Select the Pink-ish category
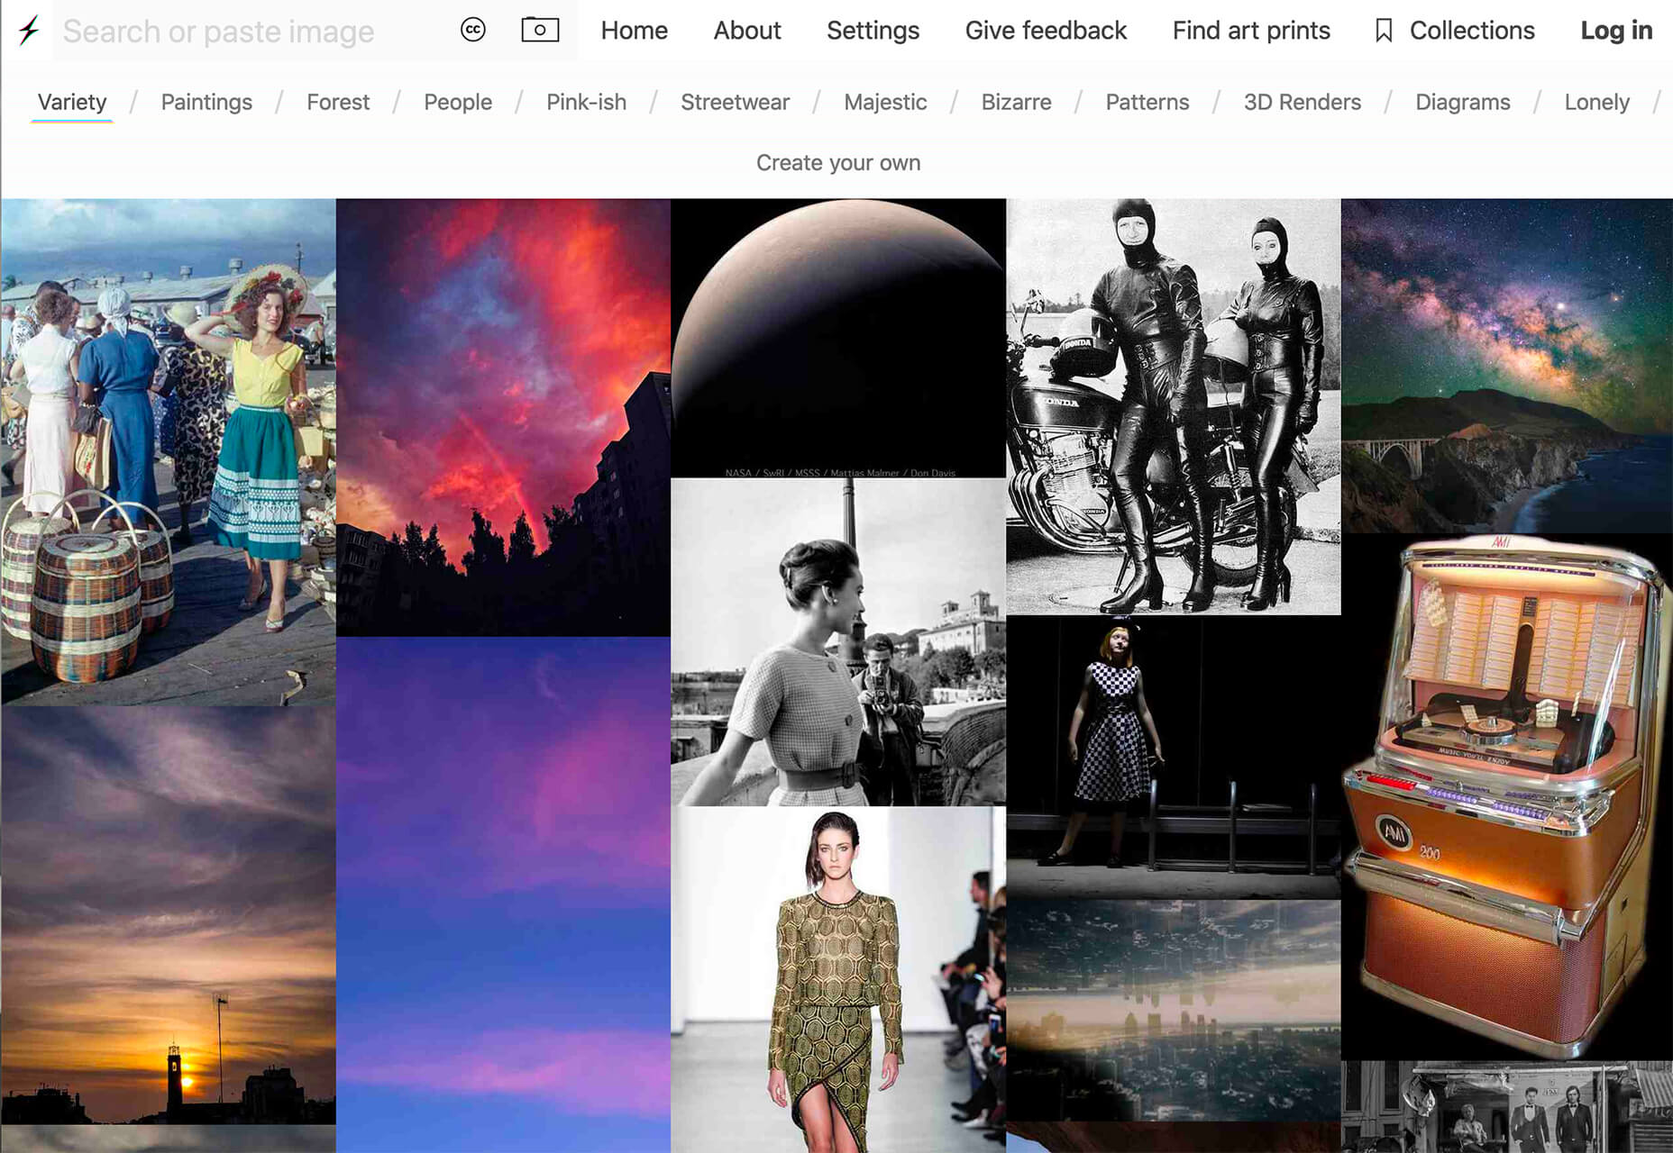 coord(586,103)
